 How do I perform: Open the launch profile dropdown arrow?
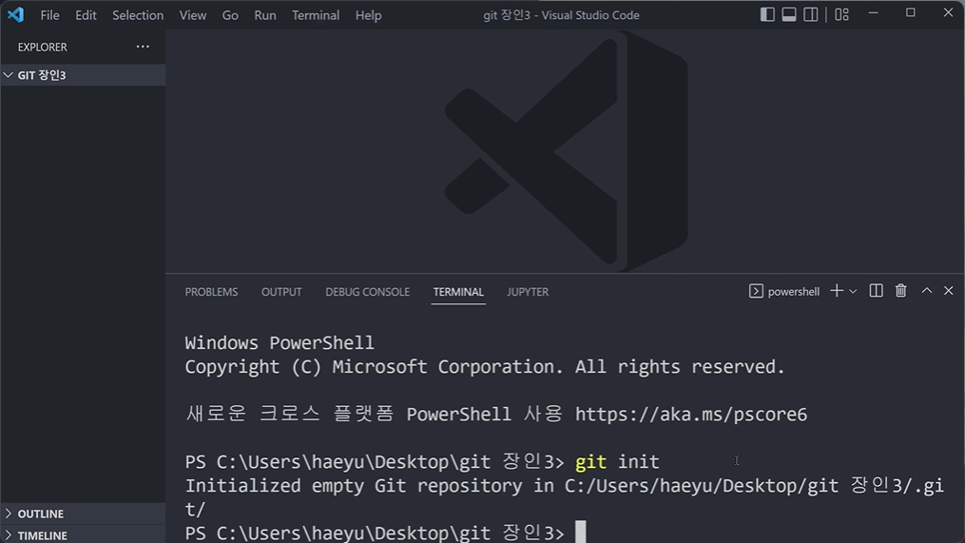click(853, 291)
